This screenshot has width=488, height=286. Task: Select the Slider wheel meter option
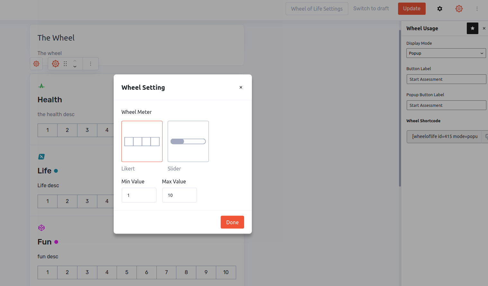tap(188, 141)
